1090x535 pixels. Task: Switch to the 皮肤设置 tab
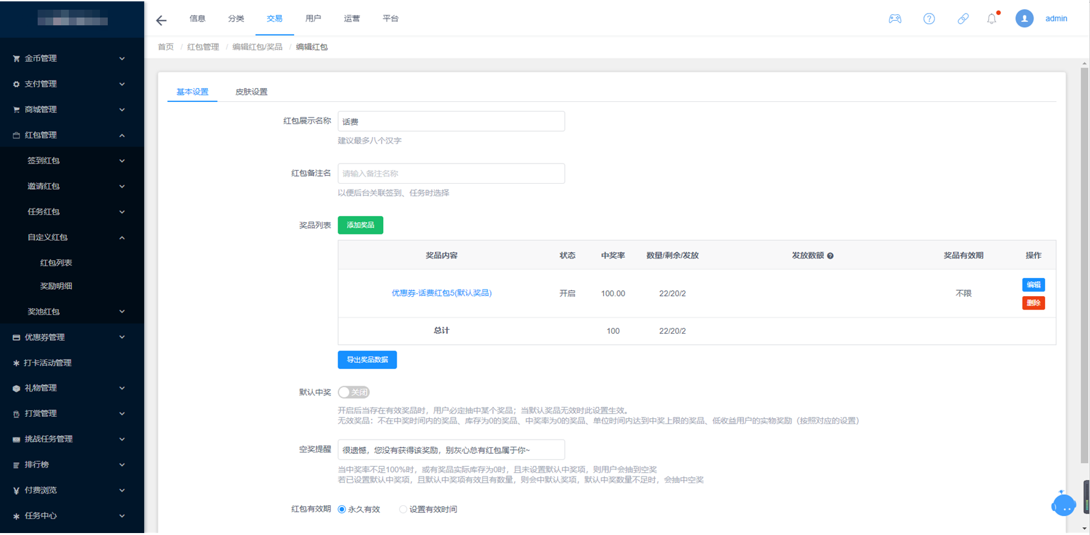(251, 92)
